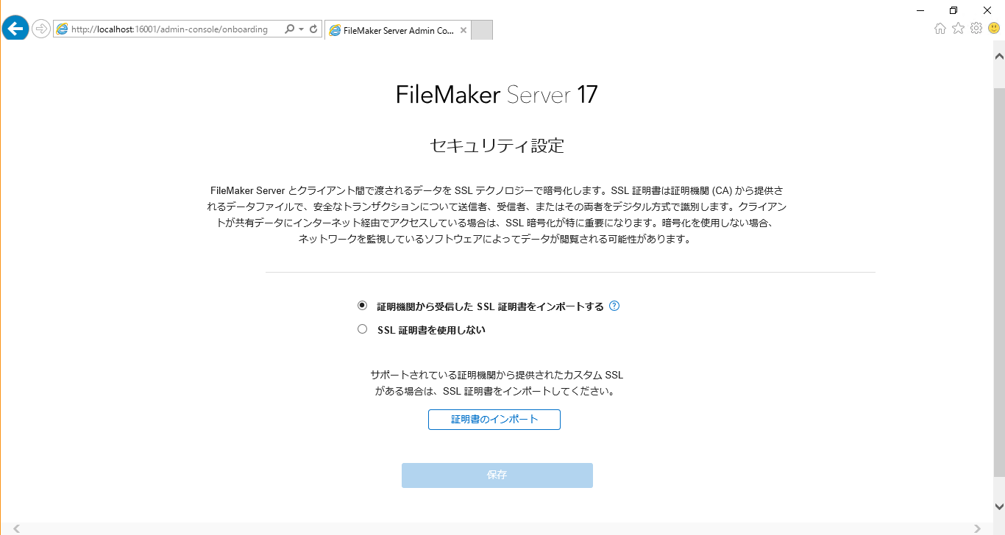Click the 証明書のインポート button

[494, 419]
